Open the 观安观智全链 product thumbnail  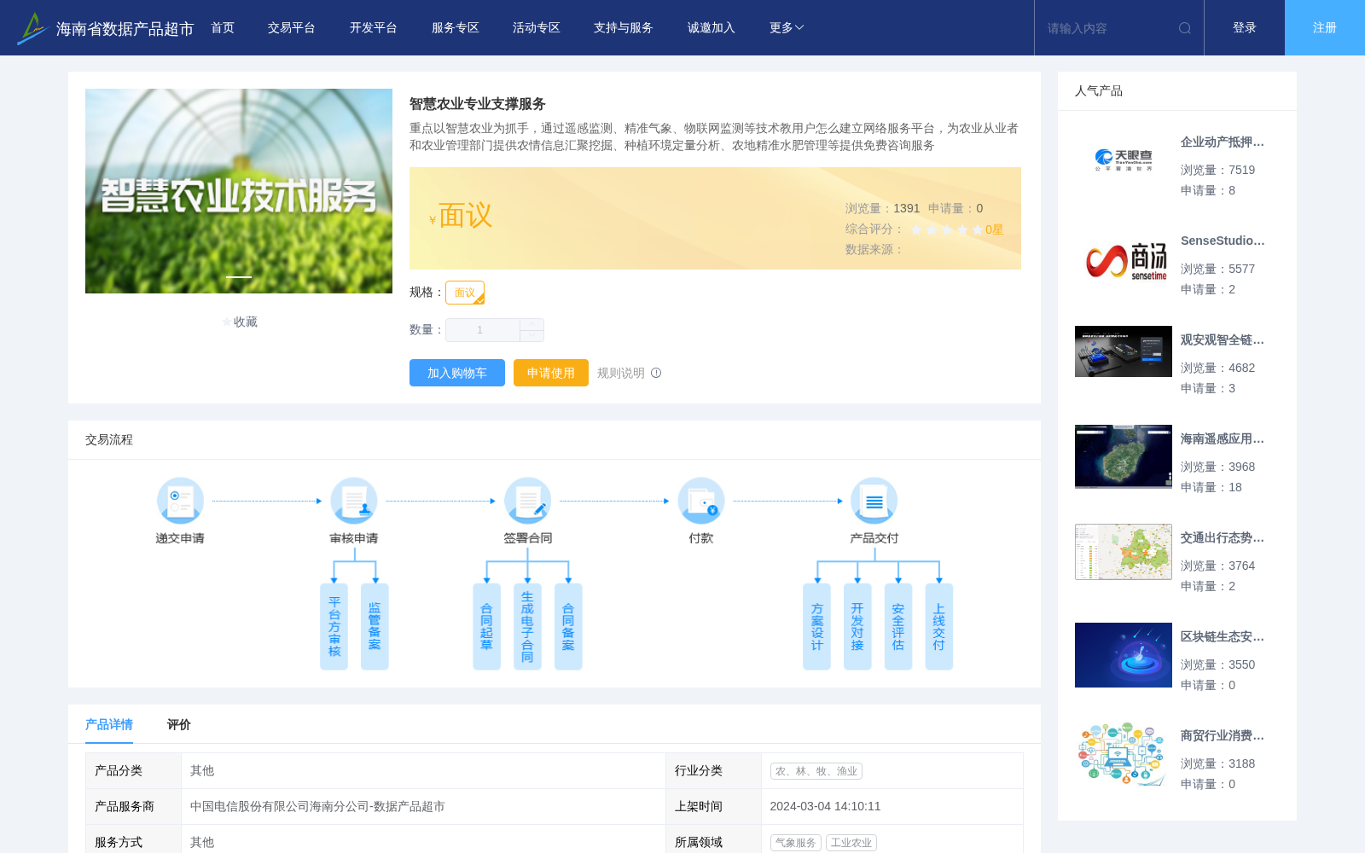pyautogui.click(x=1124, y=351)
